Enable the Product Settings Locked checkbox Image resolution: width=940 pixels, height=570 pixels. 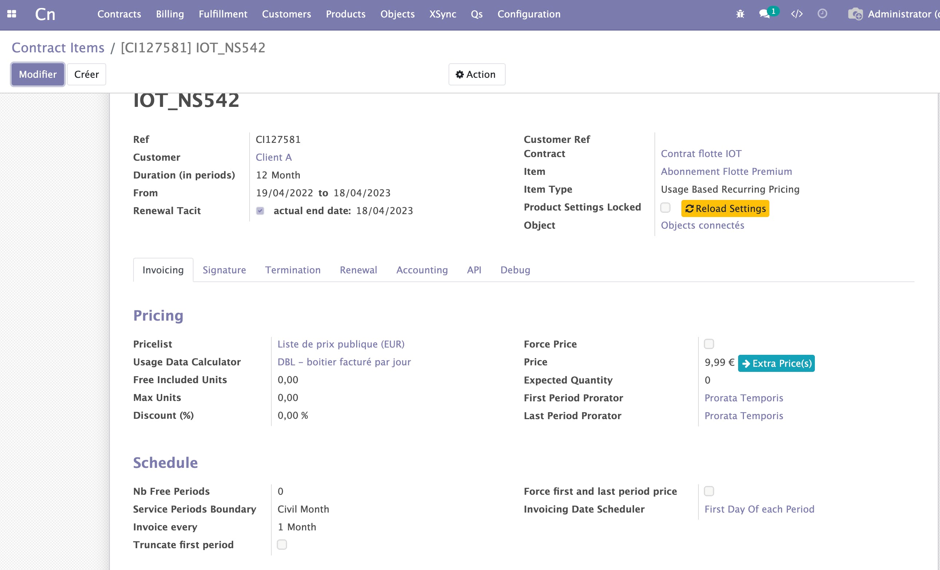coord(665,208)
